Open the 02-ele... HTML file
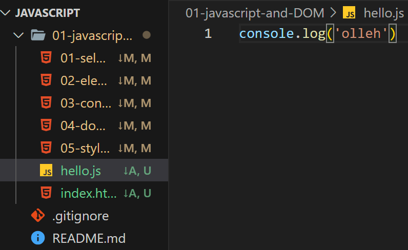 (x=84, y=80)
